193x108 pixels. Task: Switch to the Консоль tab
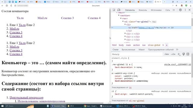point(143,10)
